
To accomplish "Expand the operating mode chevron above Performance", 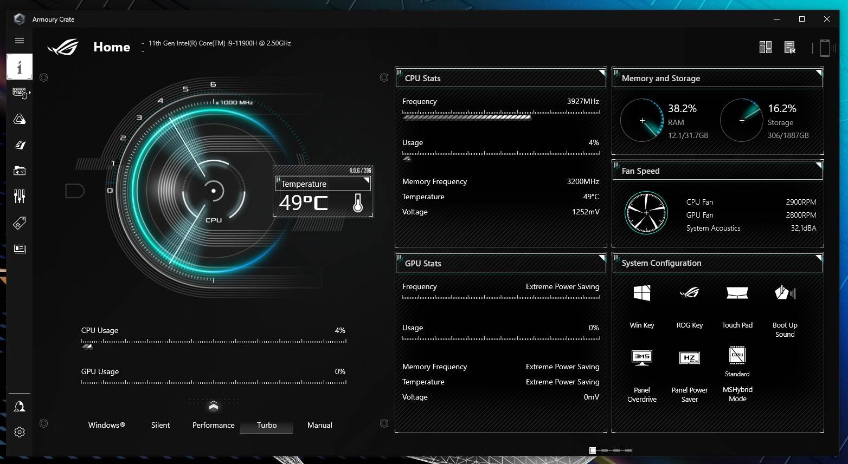I will 213,406.
